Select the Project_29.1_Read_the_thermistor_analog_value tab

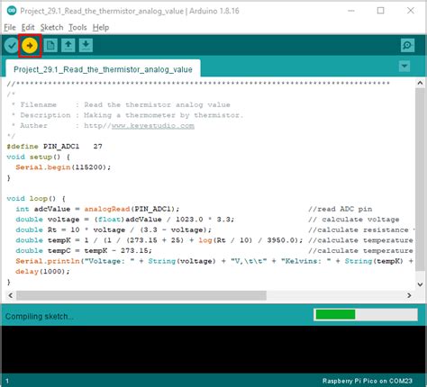[x=103, y=69]
